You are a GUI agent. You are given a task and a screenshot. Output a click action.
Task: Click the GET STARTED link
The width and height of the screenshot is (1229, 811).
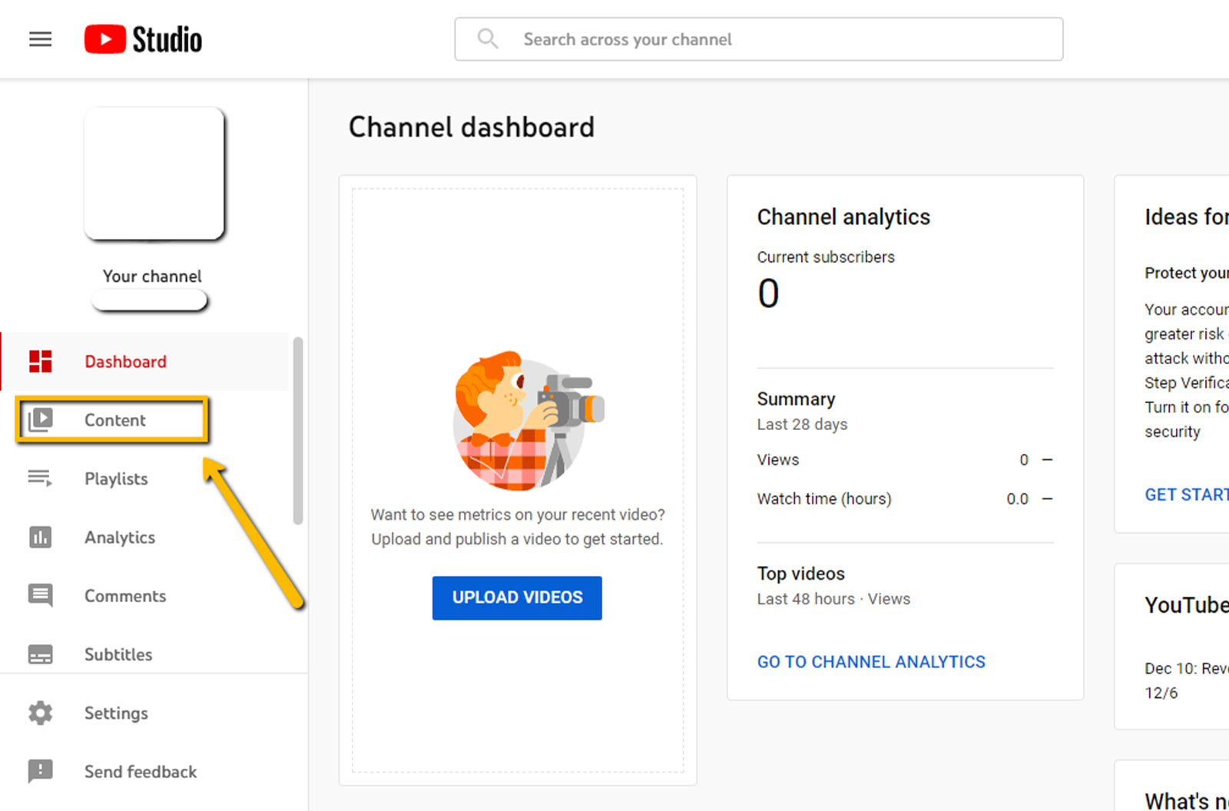[x=1187, y=495]
